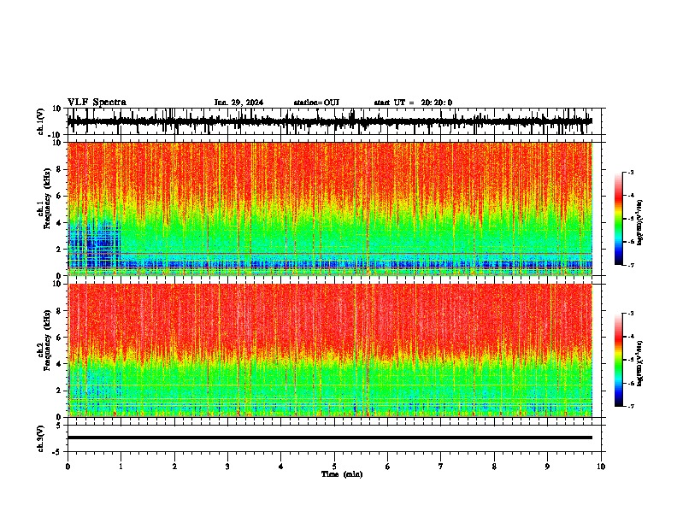Click the time axis tick label "0"
The width and height of the screenshot is (677, 523).
pyautogui.click(x=68, y=467)
